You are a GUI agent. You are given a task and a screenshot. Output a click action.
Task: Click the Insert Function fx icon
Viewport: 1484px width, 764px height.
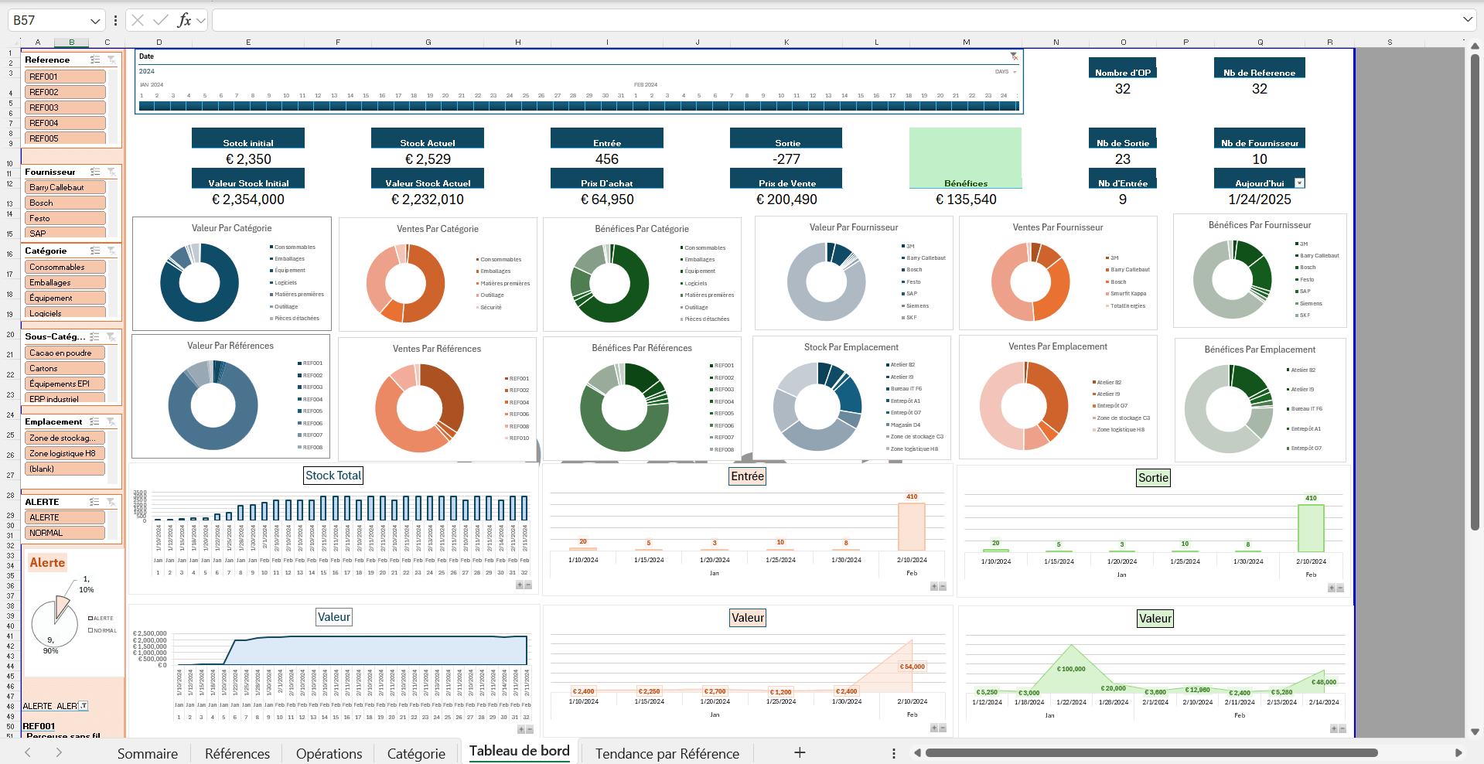(x=183, y=21)
